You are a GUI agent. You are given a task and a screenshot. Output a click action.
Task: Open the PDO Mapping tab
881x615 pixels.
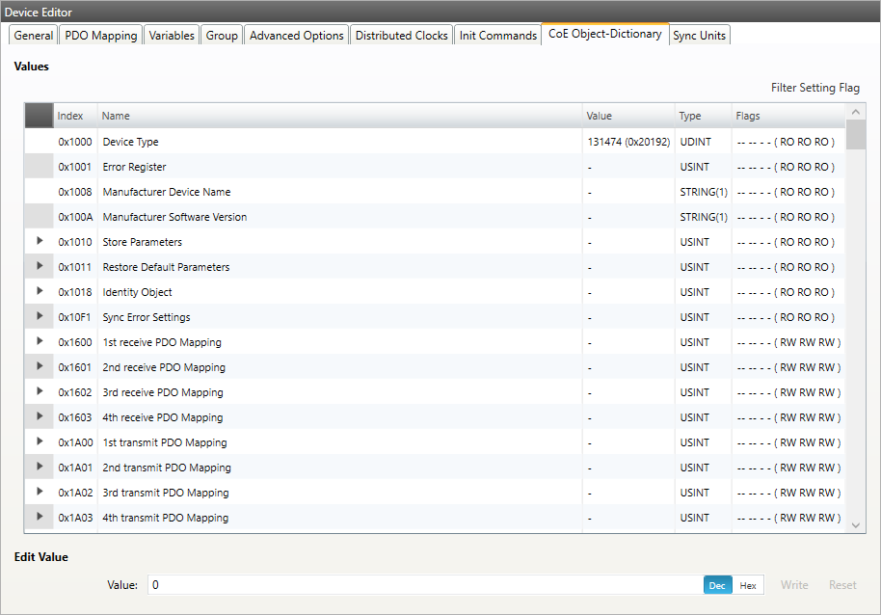coord(101,36)
